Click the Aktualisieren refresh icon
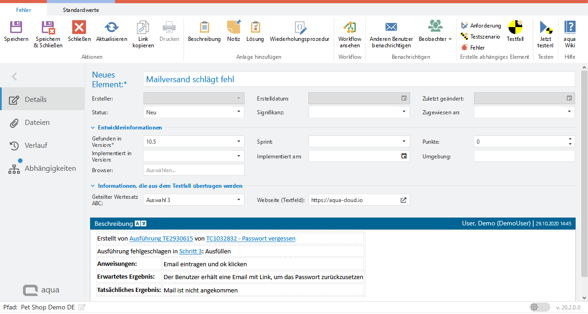Viewport: 588px width, 314px height. (x=111, y=28)
